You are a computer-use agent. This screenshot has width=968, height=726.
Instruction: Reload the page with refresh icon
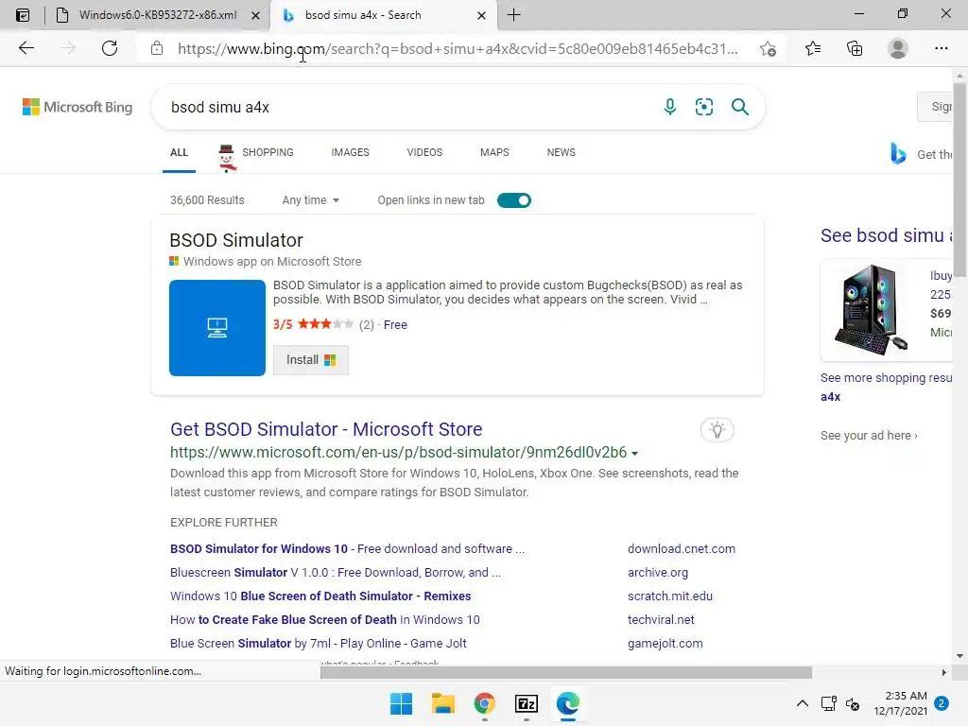110,48
